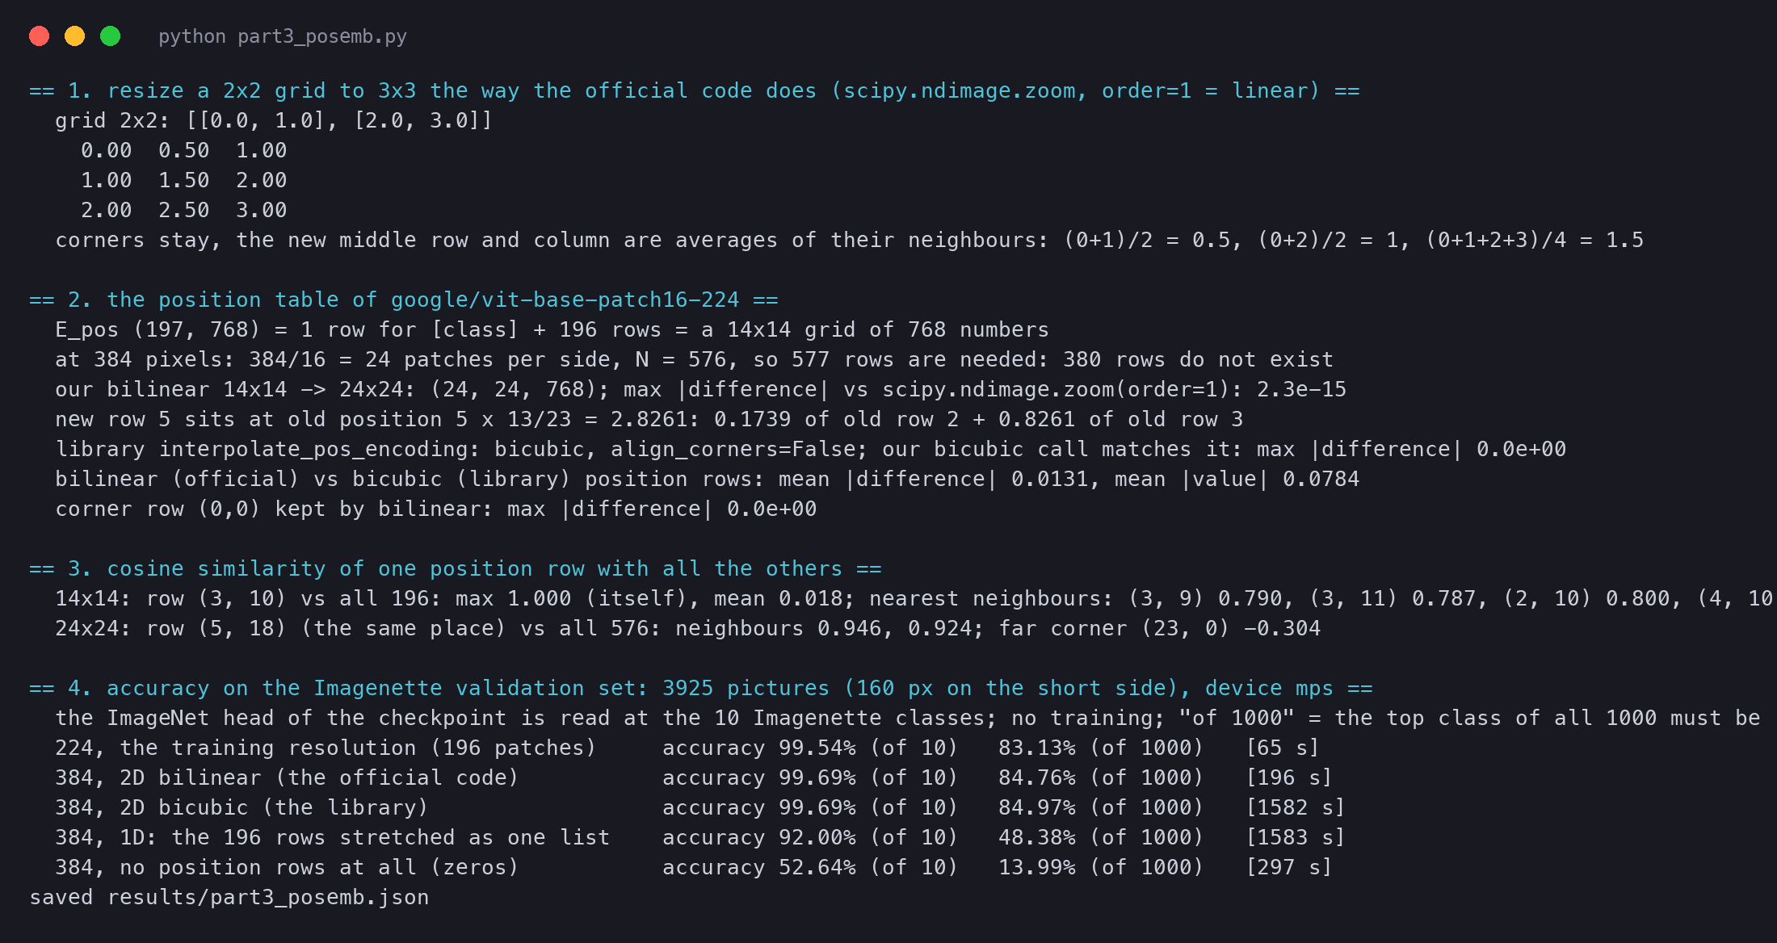Click the line 'saved results/part3_posemb.json'
The image size is (1777, 943).
tap(229, 897)
